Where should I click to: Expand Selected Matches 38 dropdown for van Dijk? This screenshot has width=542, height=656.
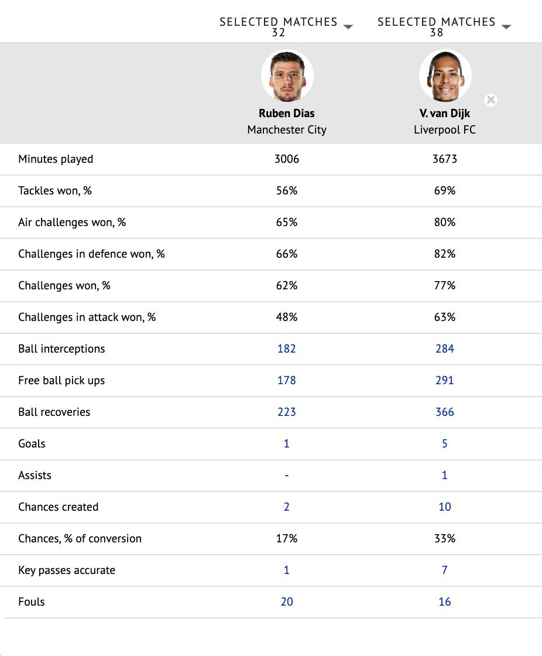pos(506,27)
